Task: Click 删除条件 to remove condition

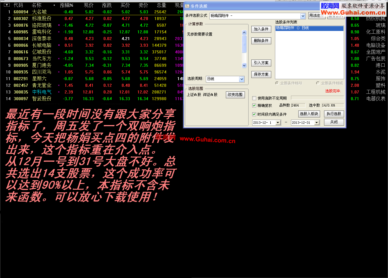Action: pos(261,41)
